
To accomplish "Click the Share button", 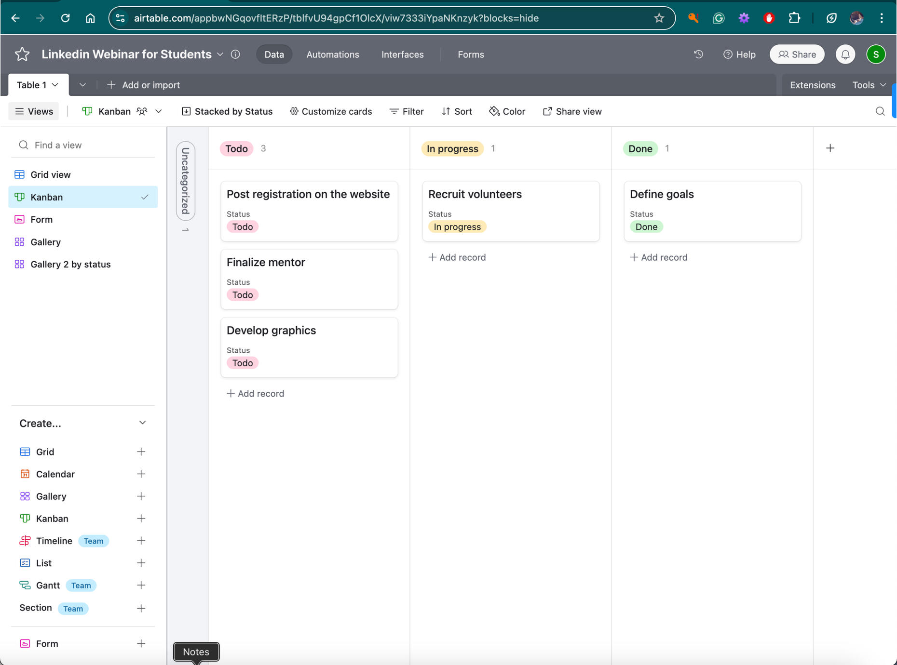I will pyautogui.click(x=797, y=54).
